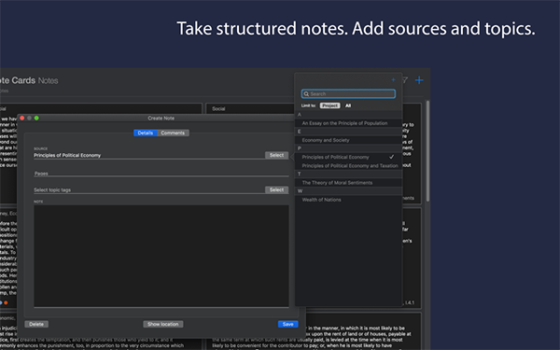
Task: Click the magnifier icon in Search field
Action: click(306, 94)
